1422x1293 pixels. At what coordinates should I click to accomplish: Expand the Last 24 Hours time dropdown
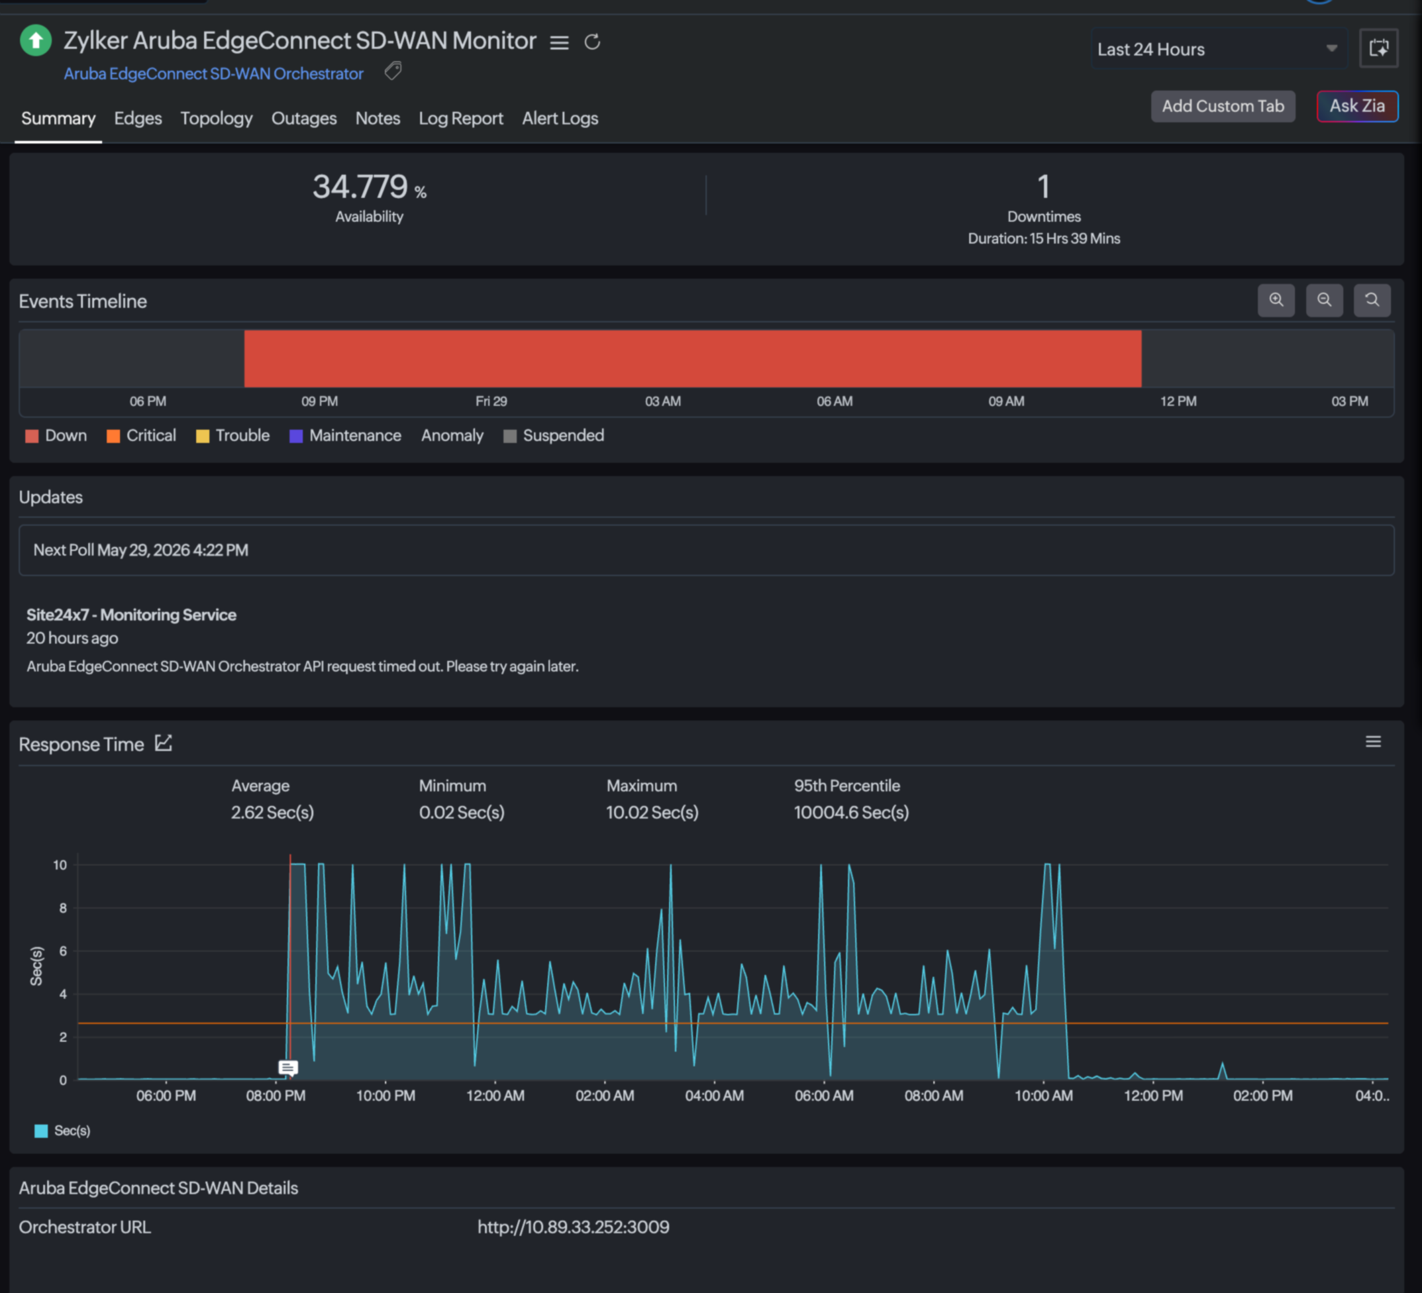click(x=1219, y=48)
